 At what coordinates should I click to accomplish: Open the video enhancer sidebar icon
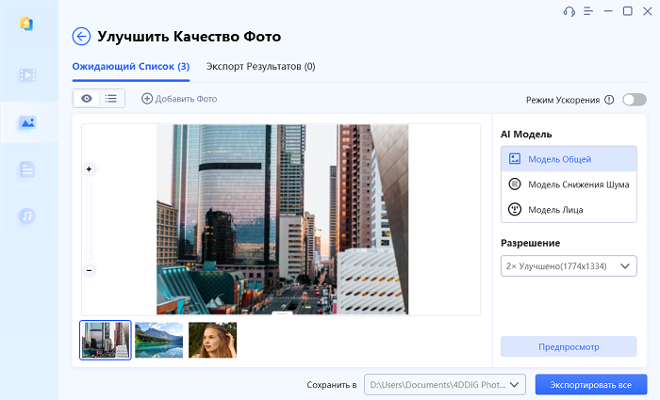(x=27, y=75)
